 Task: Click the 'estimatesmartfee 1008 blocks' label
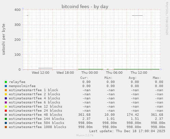(x=38, y=127)
